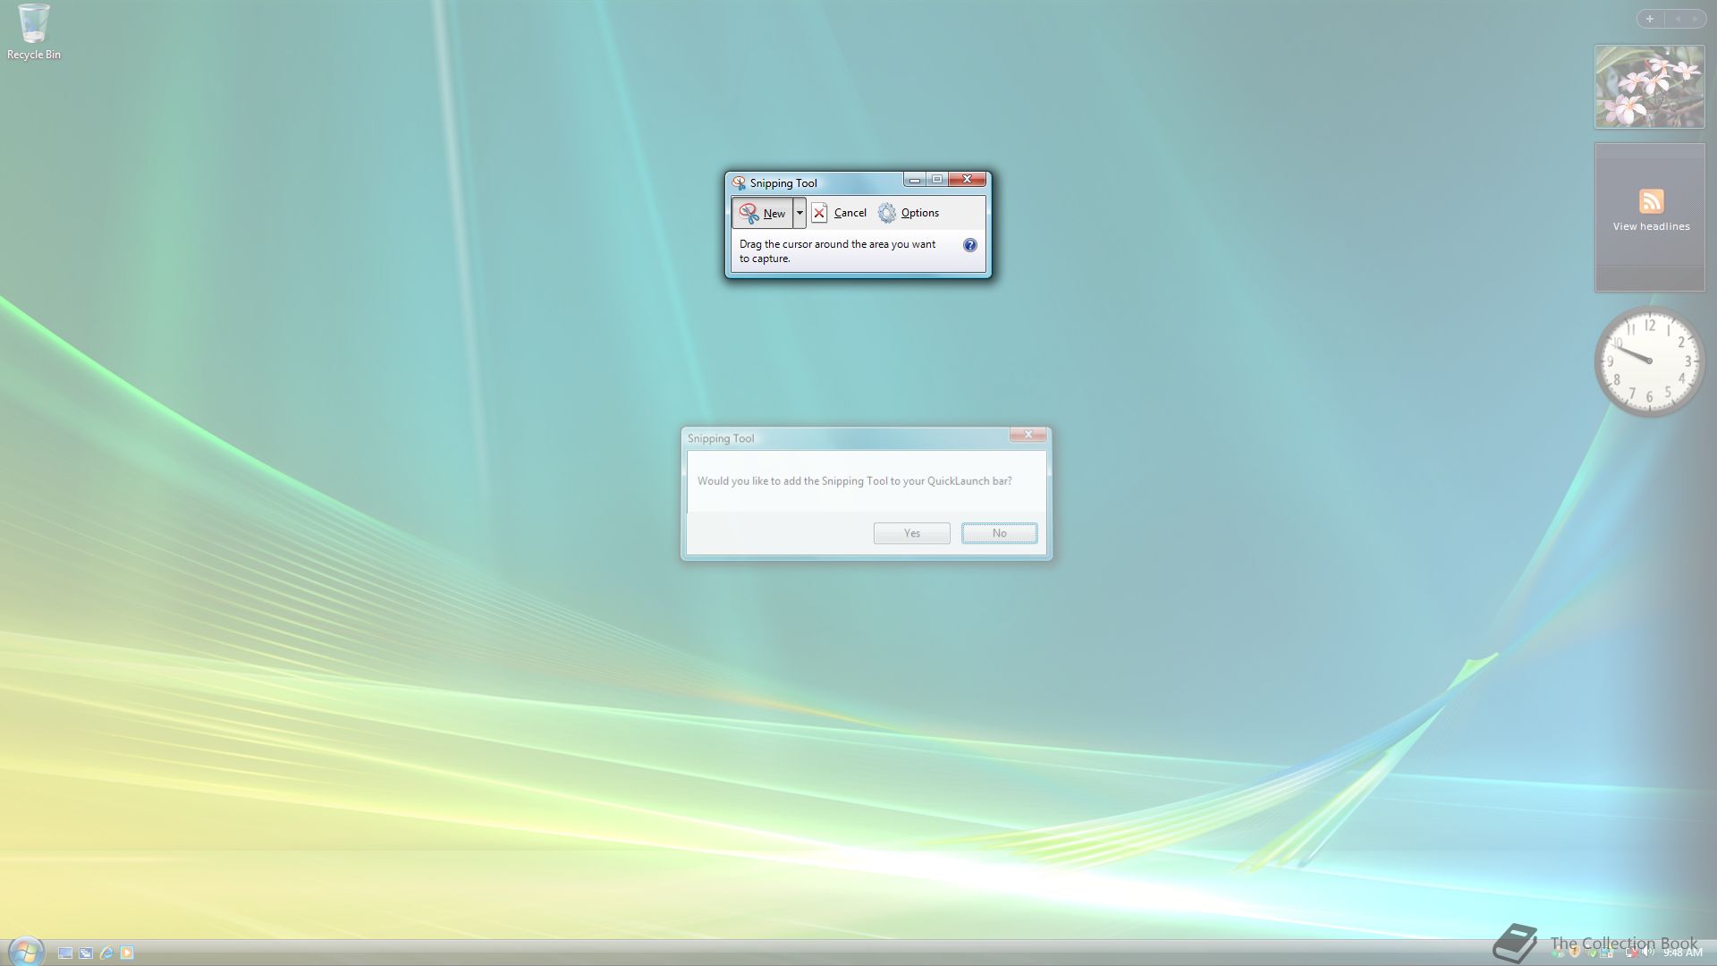Viewport: 1717px width, 966px height.
Task: Add a gadget with sidebar plus button
Action: point(1650,19)
